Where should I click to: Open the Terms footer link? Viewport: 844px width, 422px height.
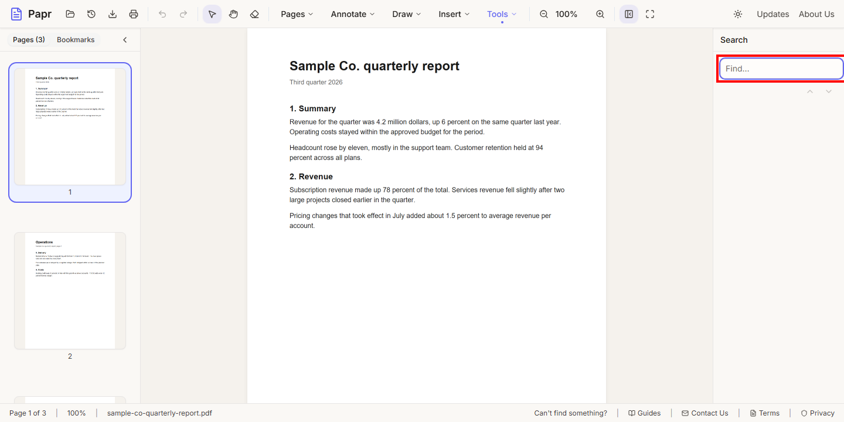pyautogui.click(x=764, y=413)
